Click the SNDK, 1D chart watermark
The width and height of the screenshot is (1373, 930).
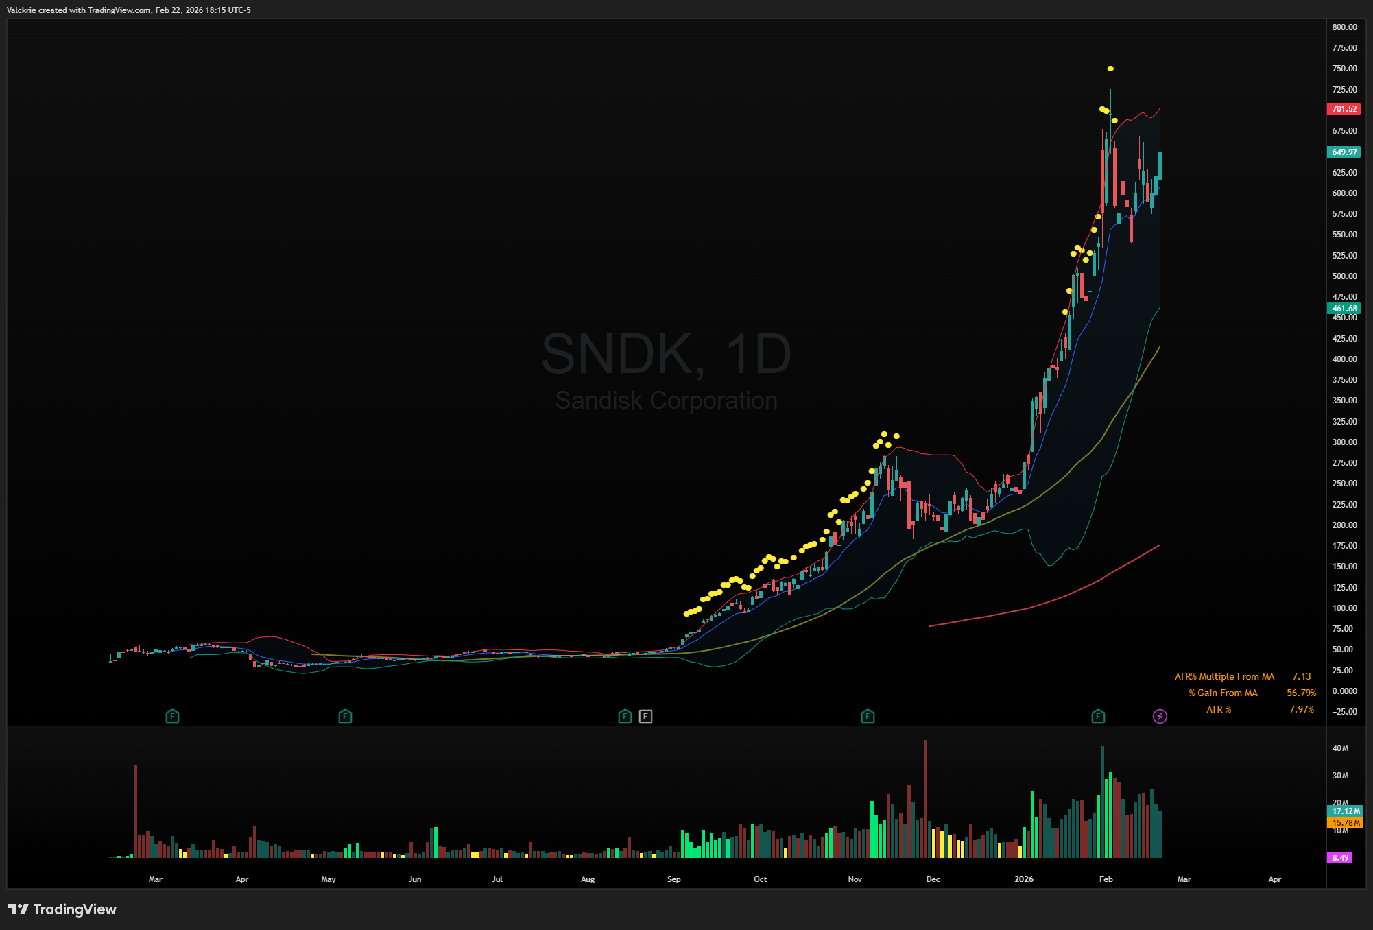pos(666,355)
